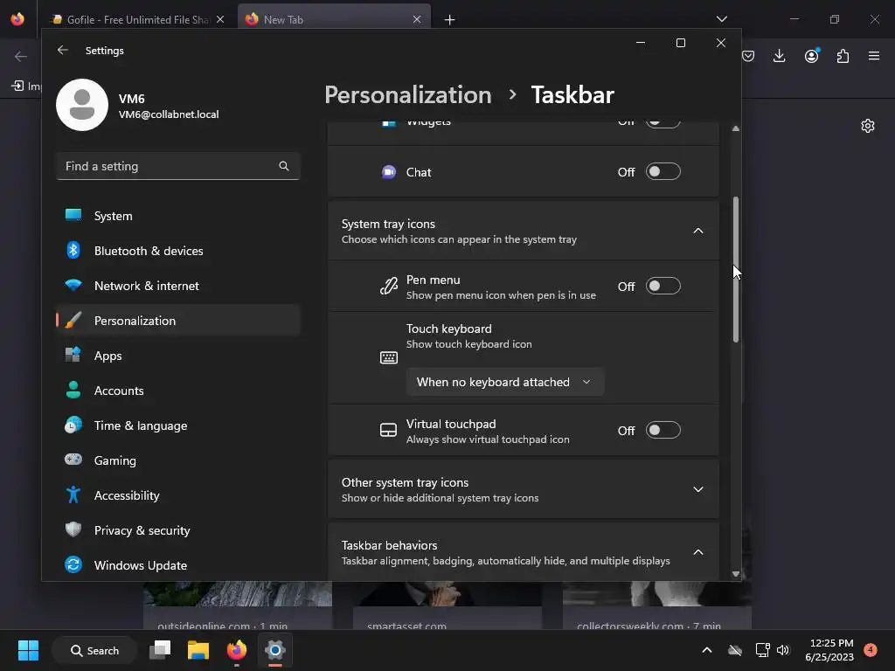Click the Virtual touchpad icon

tap(388, 430)
